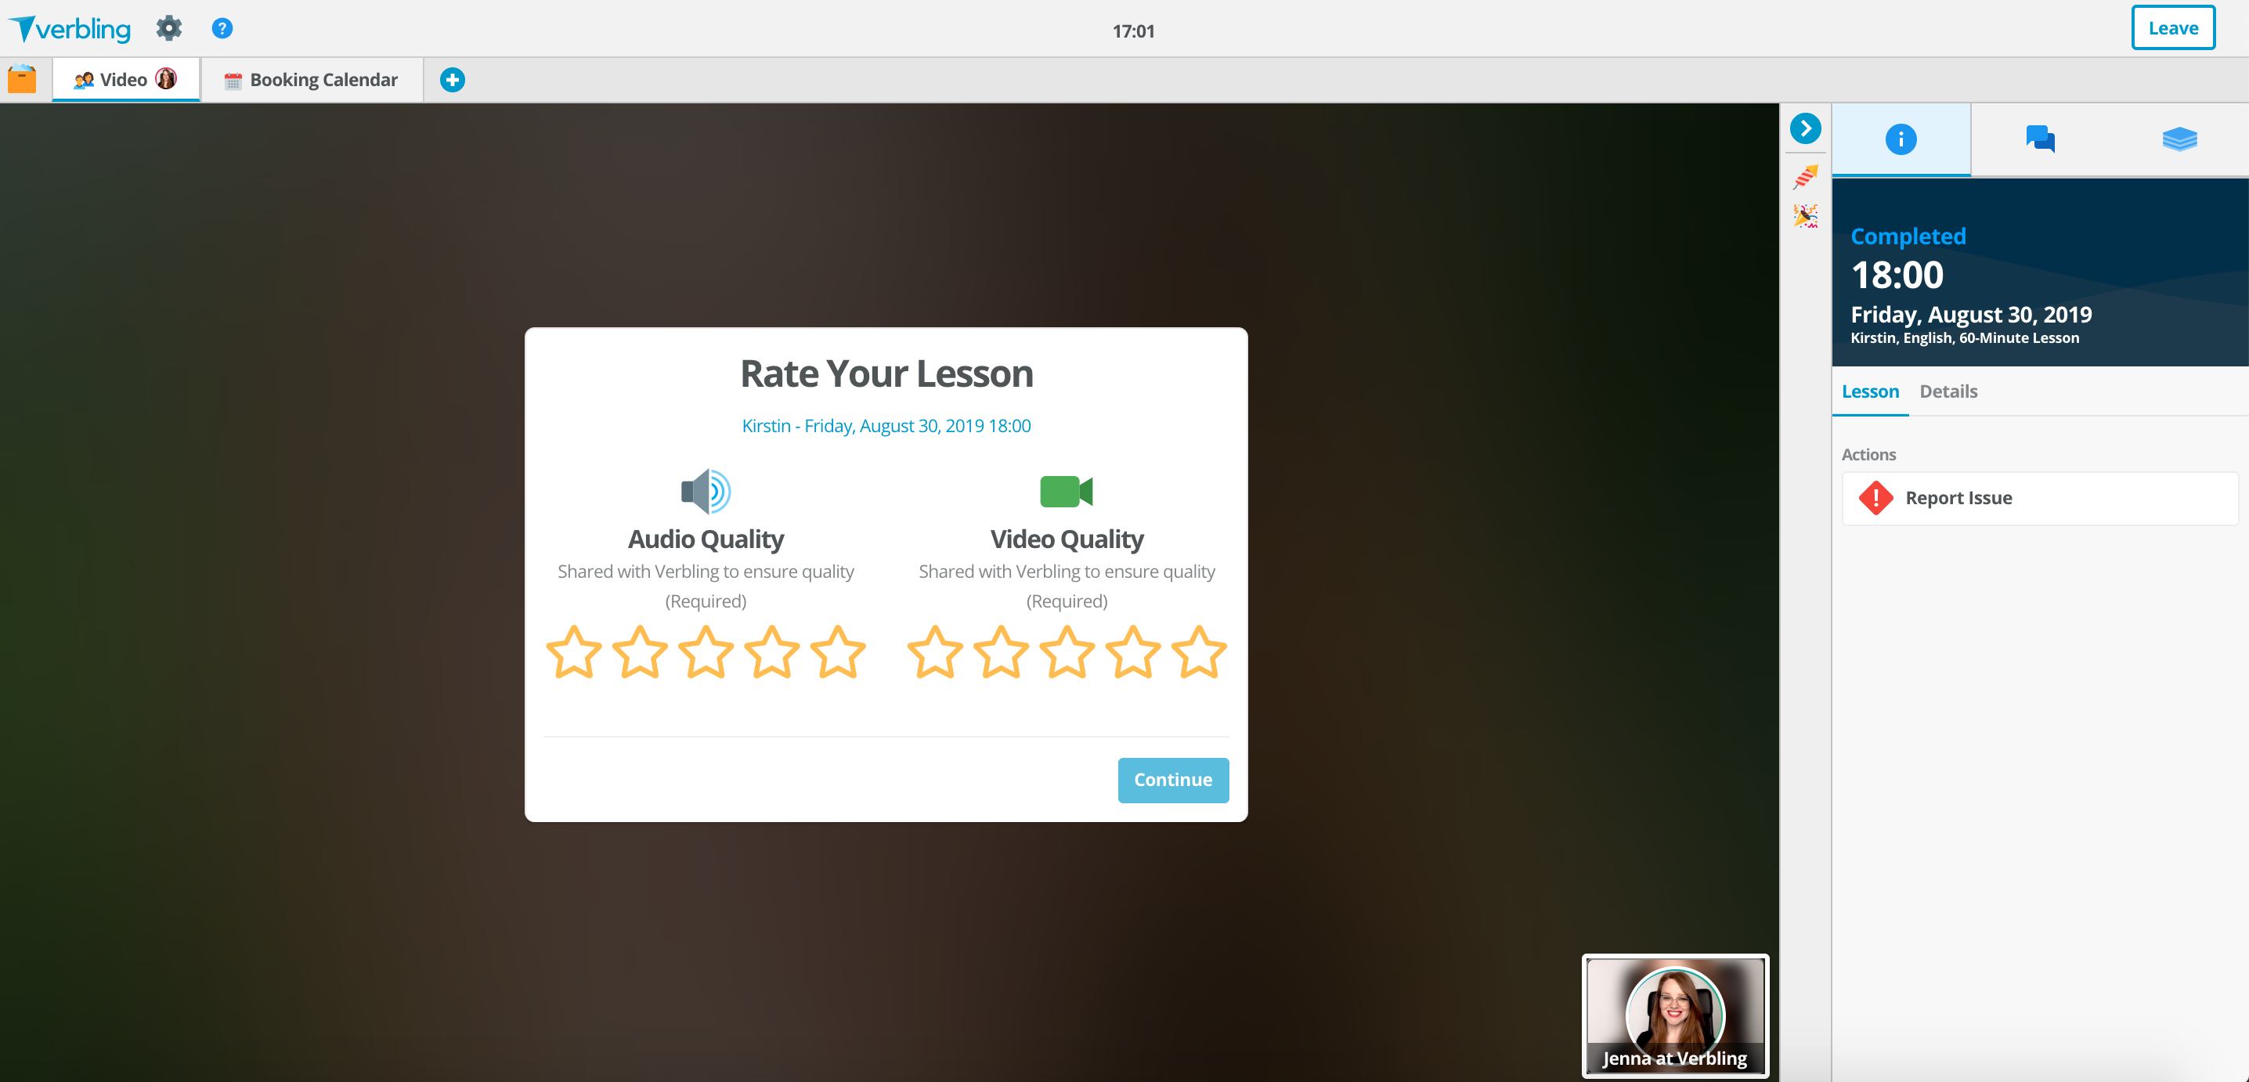Rate Video Quality one star
Image resolution: width=2249 pixels, height=1082 pixels.
pos(935,653)
